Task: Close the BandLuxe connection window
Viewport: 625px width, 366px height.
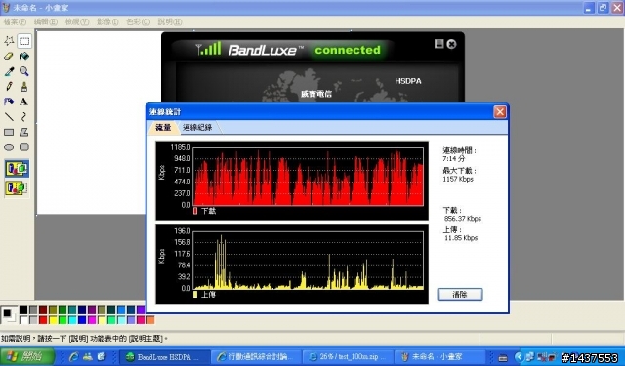Action: point(451,44)
